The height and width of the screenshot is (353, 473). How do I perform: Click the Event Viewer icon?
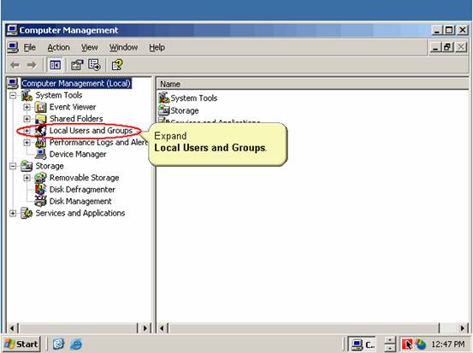pos(41,107)
